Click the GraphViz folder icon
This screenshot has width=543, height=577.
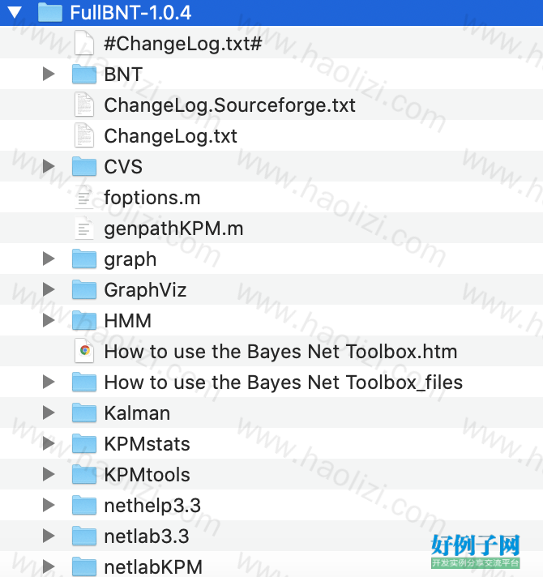point(84,289)
